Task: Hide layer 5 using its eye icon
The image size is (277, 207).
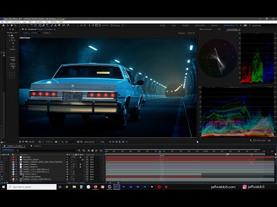Action: click(x=2, y=167)
